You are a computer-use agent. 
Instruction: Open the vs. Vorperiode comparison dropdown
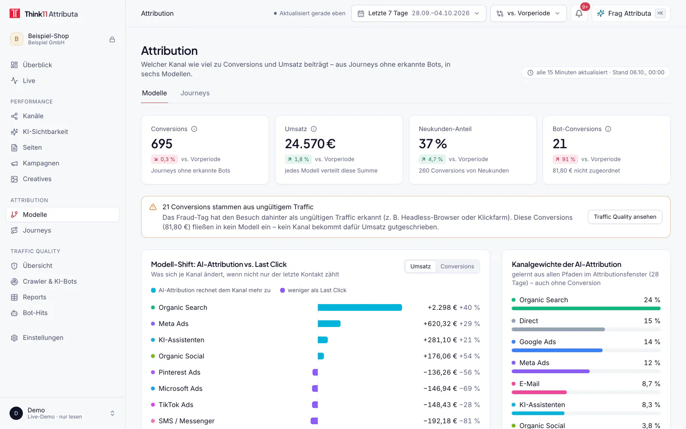pos(528,13)
